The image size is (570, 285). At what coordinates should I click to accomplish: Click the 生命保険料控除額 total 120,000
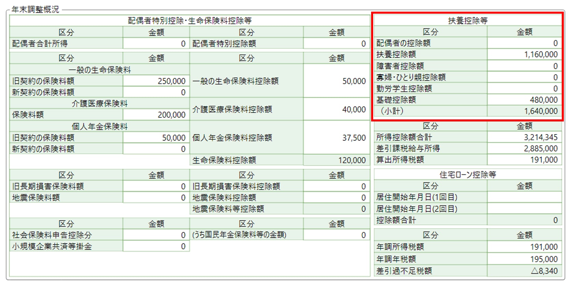tap(336, 160)
